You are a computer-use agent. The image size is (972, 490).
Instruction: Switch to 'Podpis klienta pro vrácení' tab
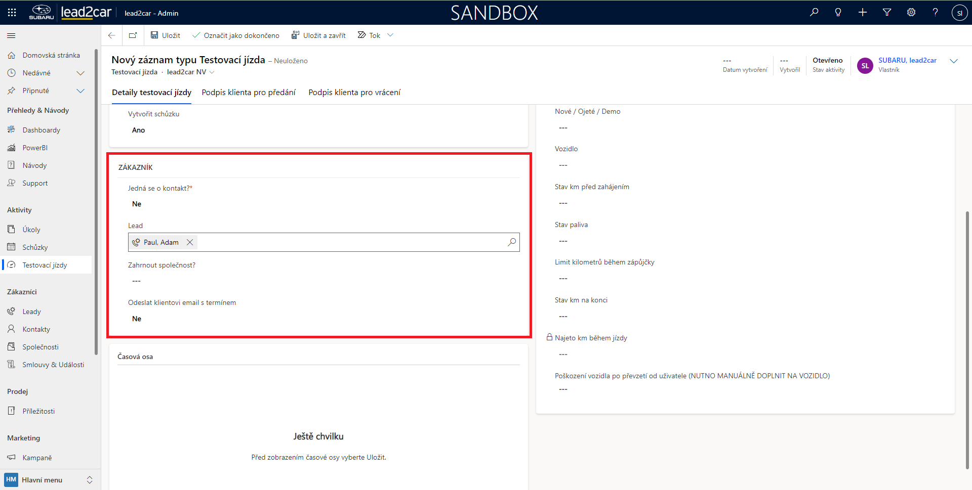pyautogui.click(x=354, y=93)
